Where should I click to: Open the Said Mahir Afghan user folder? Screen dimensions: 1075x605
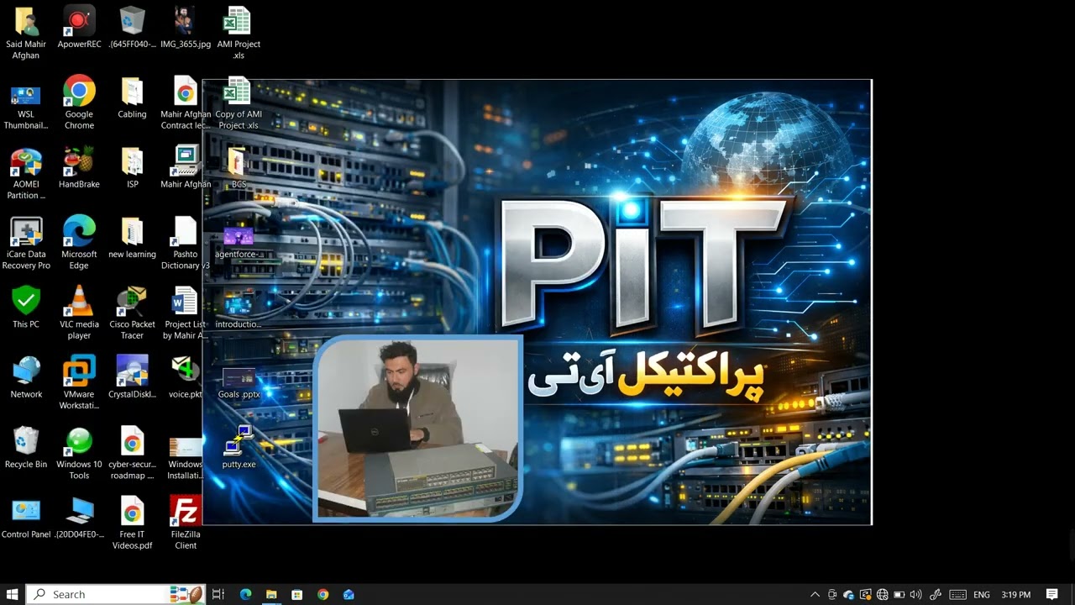26,33
